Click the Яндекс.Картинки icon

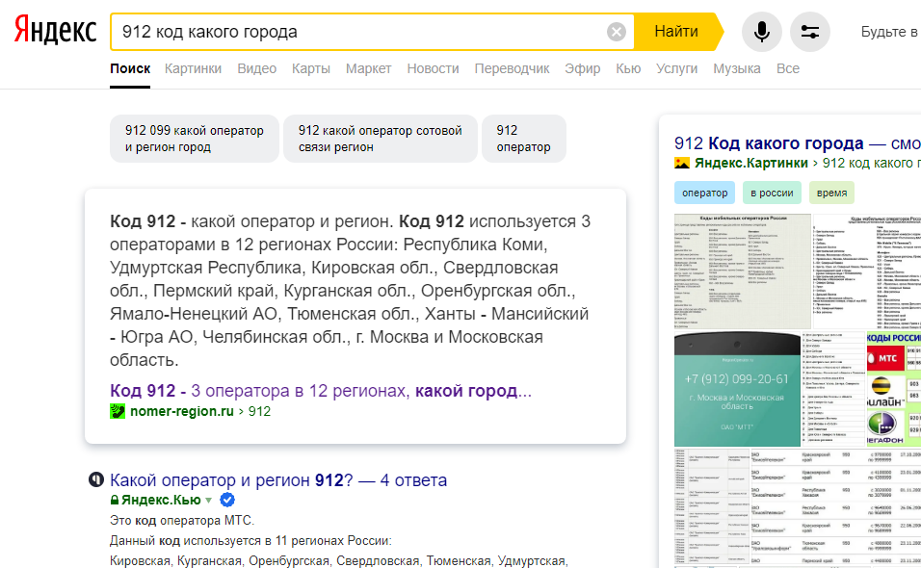point(682,163)
